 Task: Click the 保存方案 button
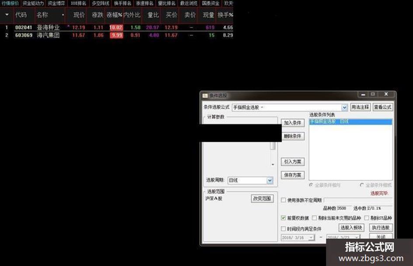pyautogui.click(x=292, y=175)
